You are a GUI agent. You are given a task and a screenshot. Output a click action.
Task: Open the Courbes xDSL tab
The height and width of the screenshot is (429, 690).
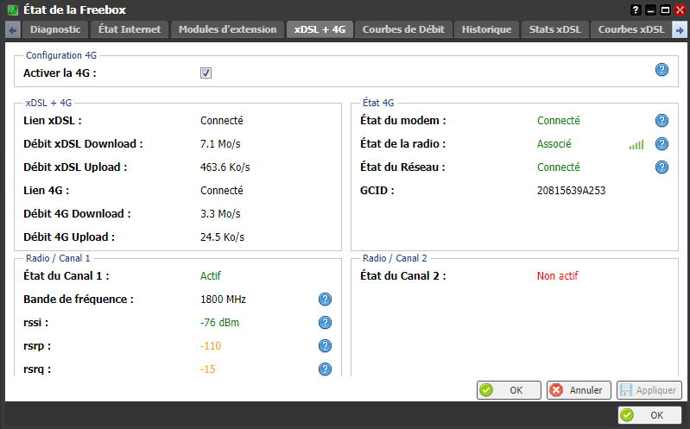631,29
